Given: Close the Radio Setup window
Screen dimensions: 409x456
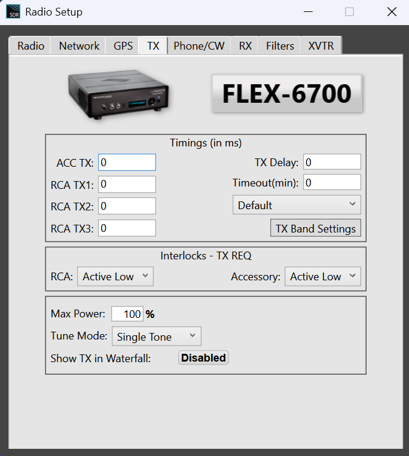Looking at the screenshot, I should 392,12.
